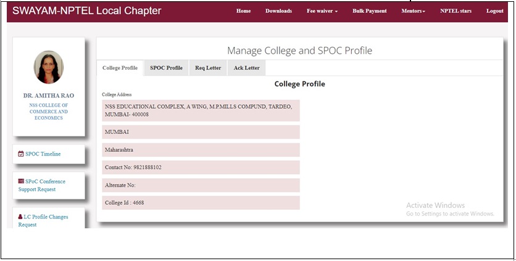Click Dr. Amitha Rao's profile photo
The image size is (516, 261).
(49, 67)
